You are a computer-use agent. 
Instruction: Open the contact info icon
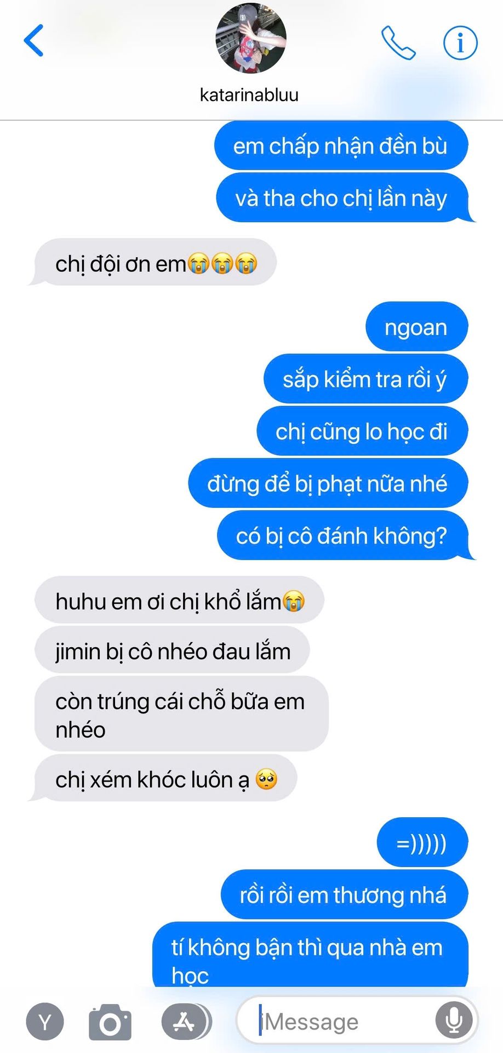click(460, 42)
